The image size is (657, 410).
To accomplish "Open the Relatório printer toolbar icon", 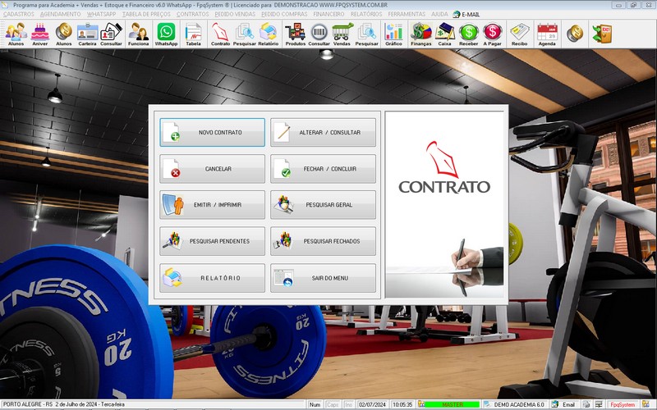I will click(269, 34).
